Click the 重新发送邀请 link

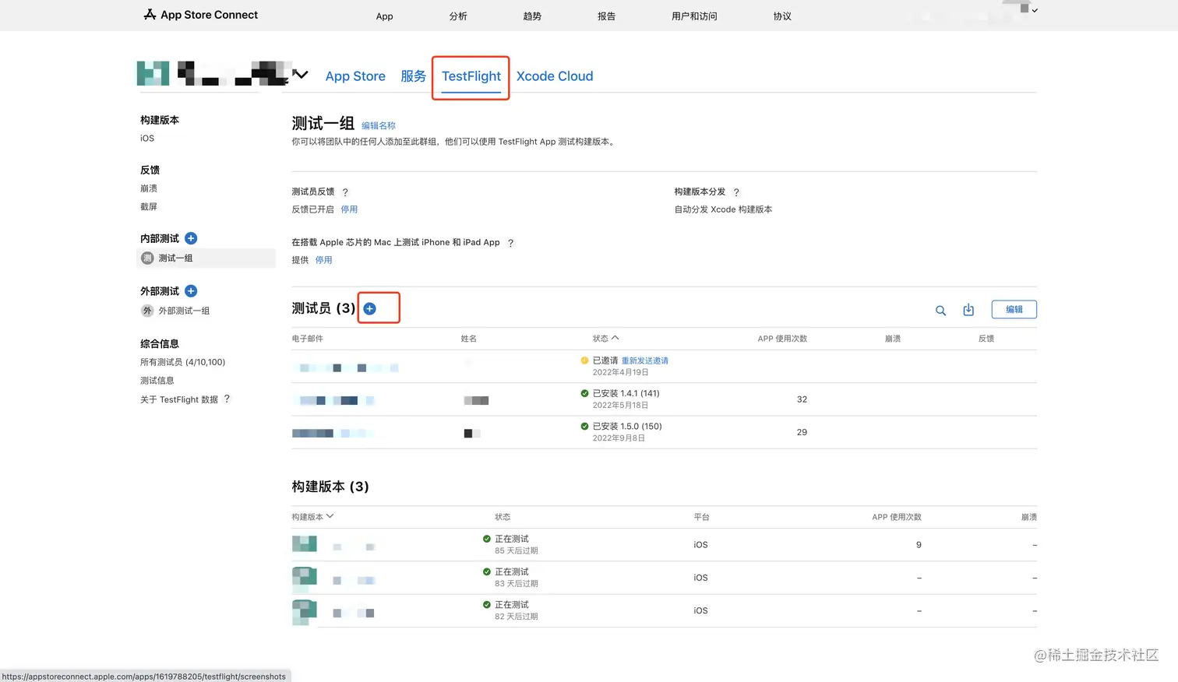[645, 361]
